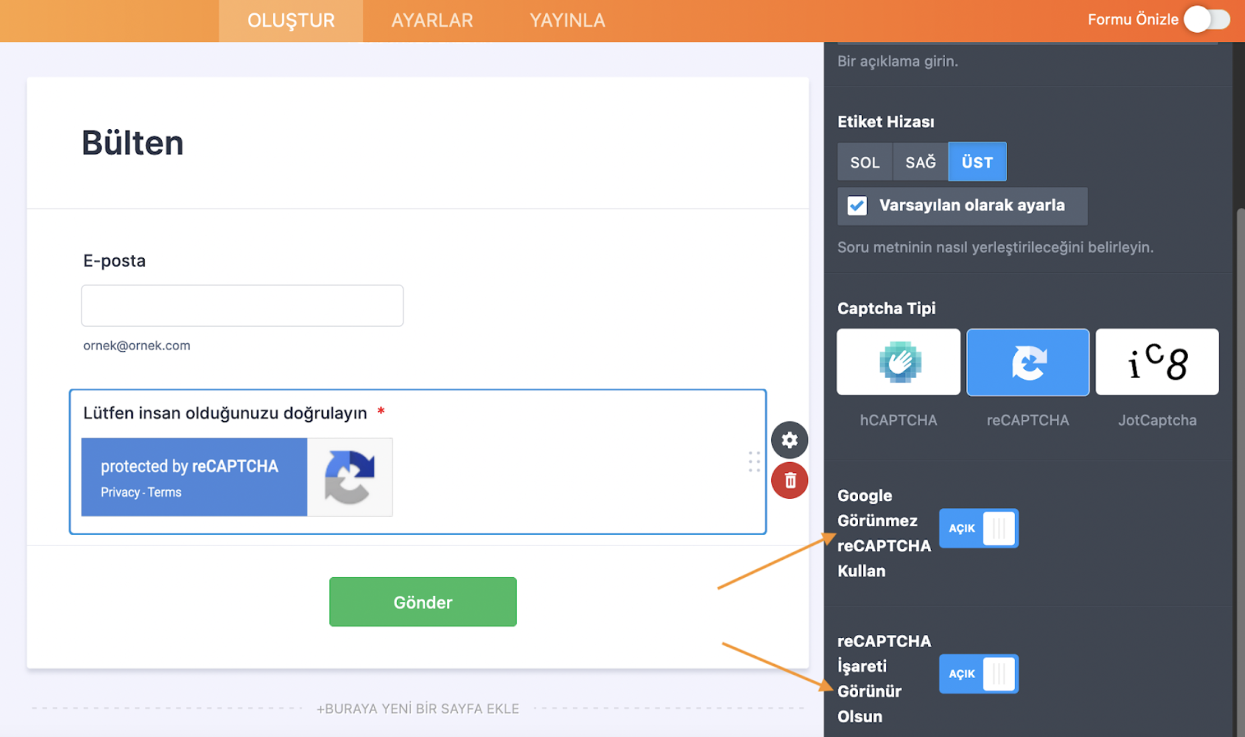Select JotCaptcha captcha type
Image resolution: width=1245 pixels, height=737 pixels.
1157,362
